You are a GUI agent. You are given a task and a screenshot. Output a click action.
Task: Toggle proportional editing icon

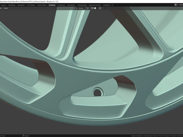coord(100,8)
